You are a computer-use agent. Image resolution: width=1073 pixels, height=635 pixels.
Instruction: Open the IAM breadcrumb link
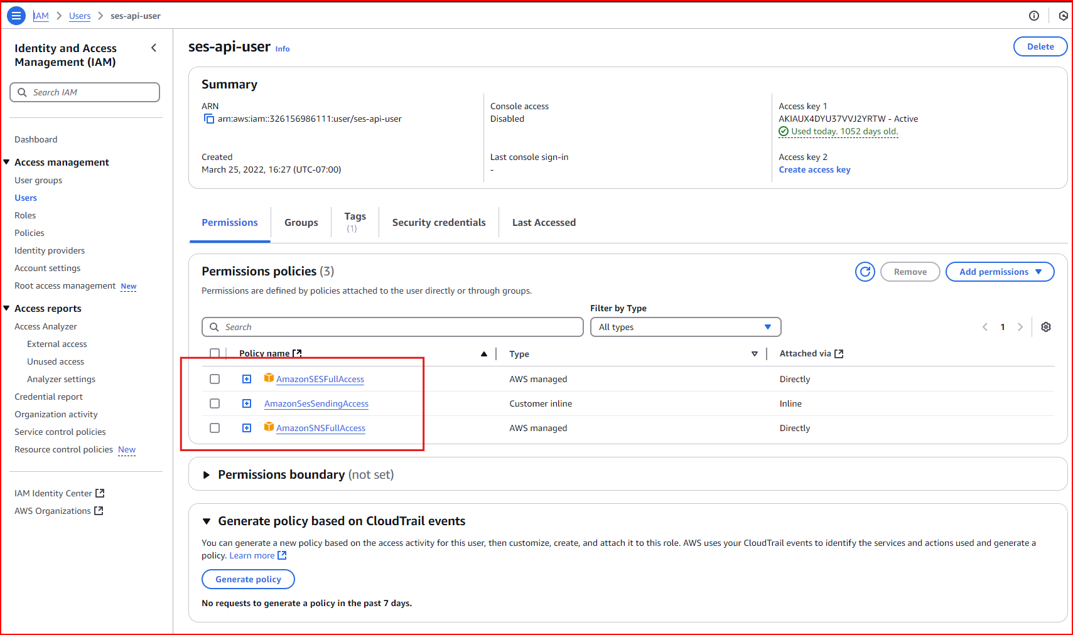coord(41,16)
